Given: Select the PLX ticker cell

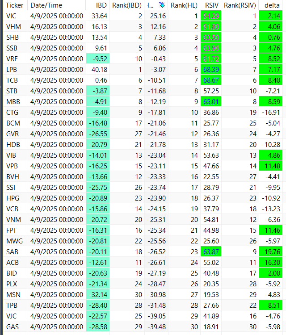Looking at the screenshot, I should pyautogui.click(x=15, y=284).
